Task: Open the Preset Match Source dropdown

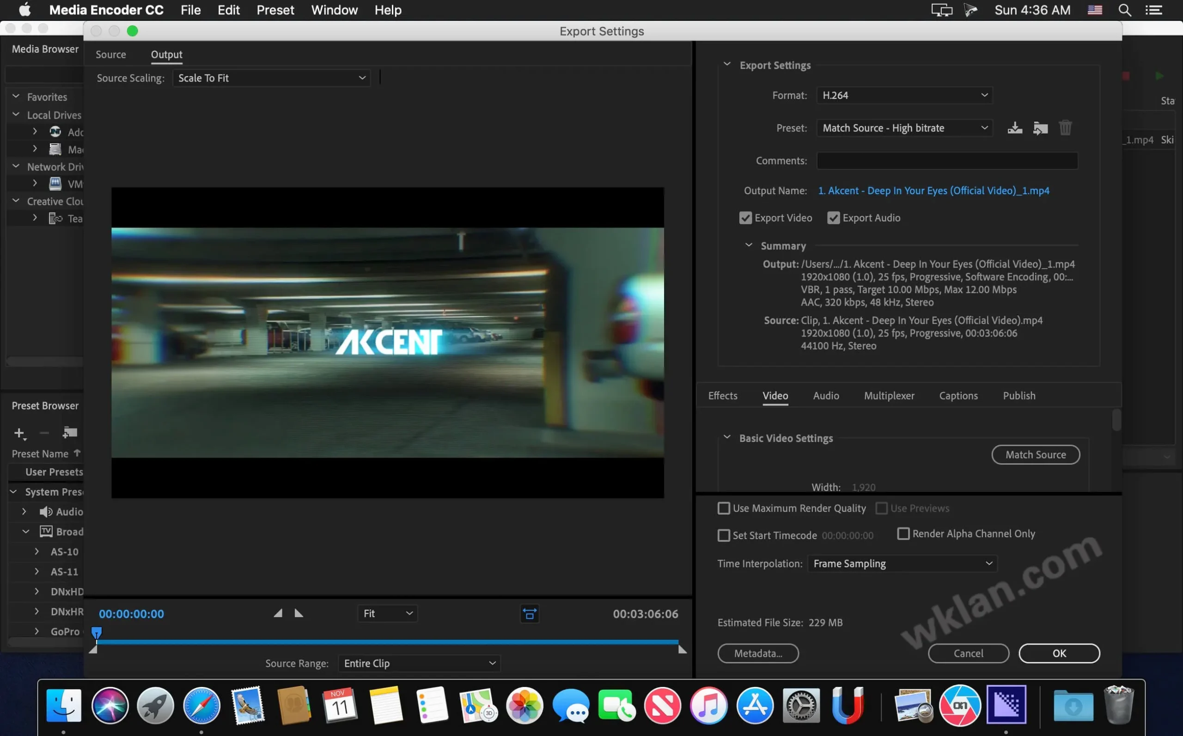Action: pyautogui.click(x=902, y=128)
